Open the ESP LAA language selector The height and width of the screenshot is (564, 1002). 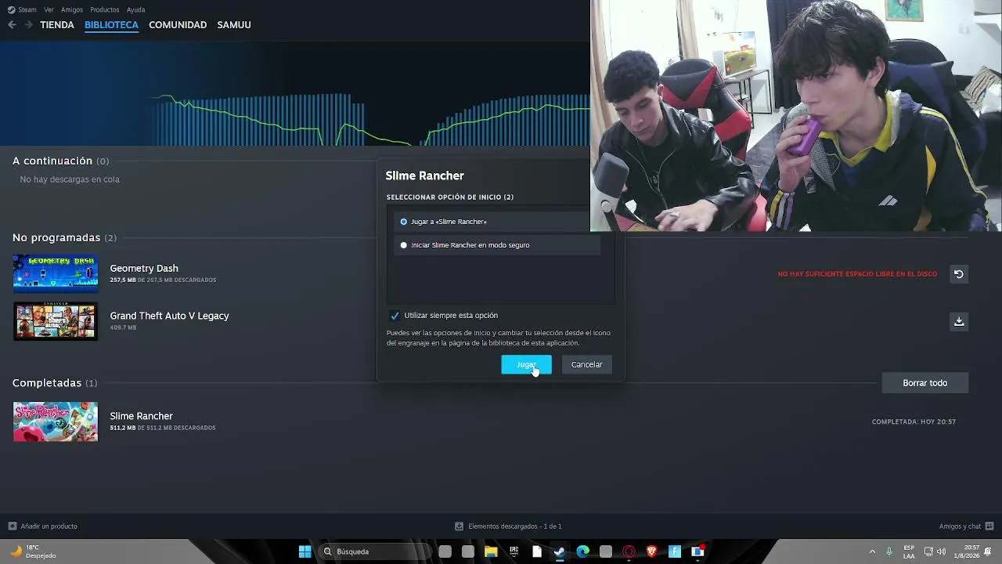click(909, 551)
